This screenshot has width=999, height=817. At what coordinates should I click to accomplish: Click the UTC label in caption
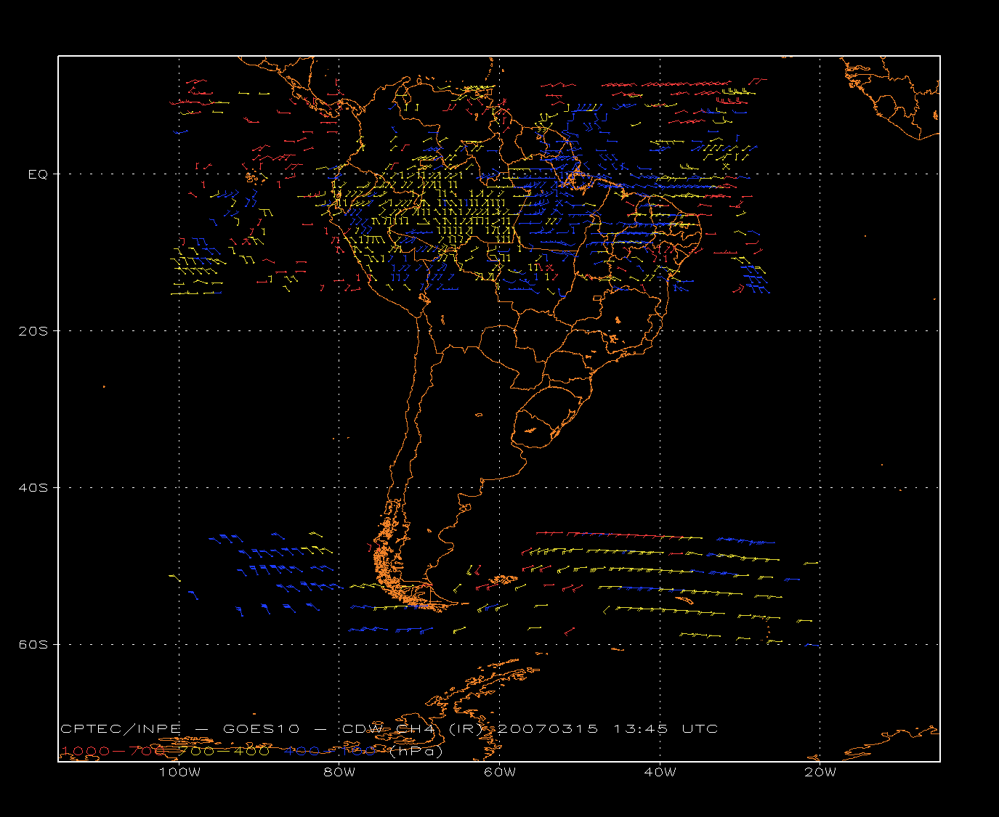point(700,729)
